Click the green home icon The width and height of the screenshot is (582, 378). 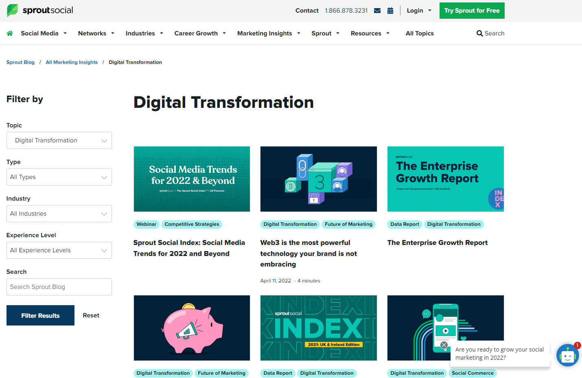click(10, 33)
